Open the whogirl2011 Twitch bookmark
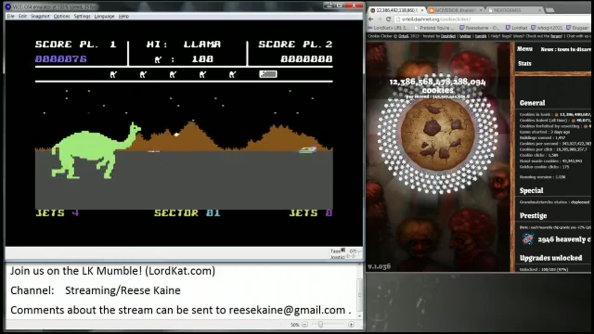The height and width of the screenshot is (334, 594). click(547, 28)
